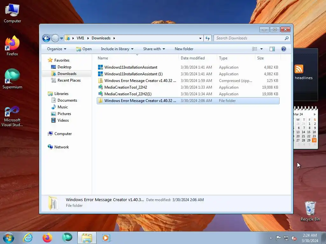Image resolution: width=326 pixels, height=244 pixels.
Task: Expand arrow after Downloads breadcrumb
Action: point(114,38)
